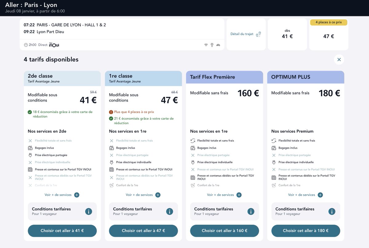Click the Bagages inclus icon in OPTIMUM PLUS
Screen dimensions: 369x248
(274, 148)
